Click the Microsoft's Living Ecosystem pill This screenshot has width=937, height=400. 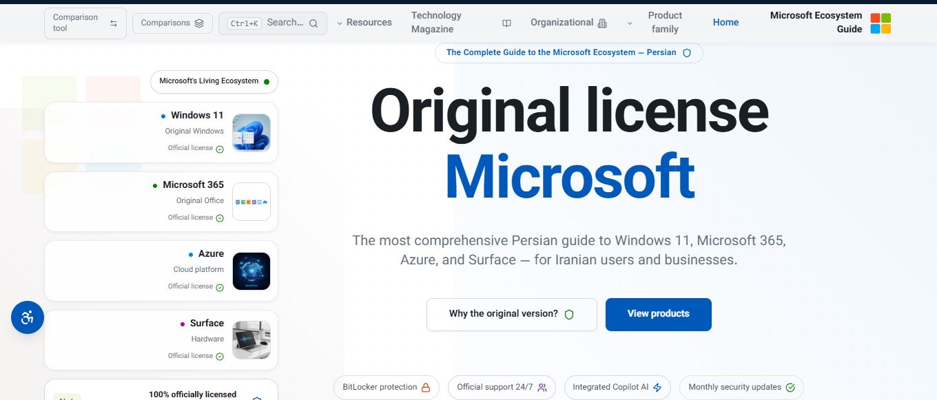pyautogui.click(x=214, y=81)
